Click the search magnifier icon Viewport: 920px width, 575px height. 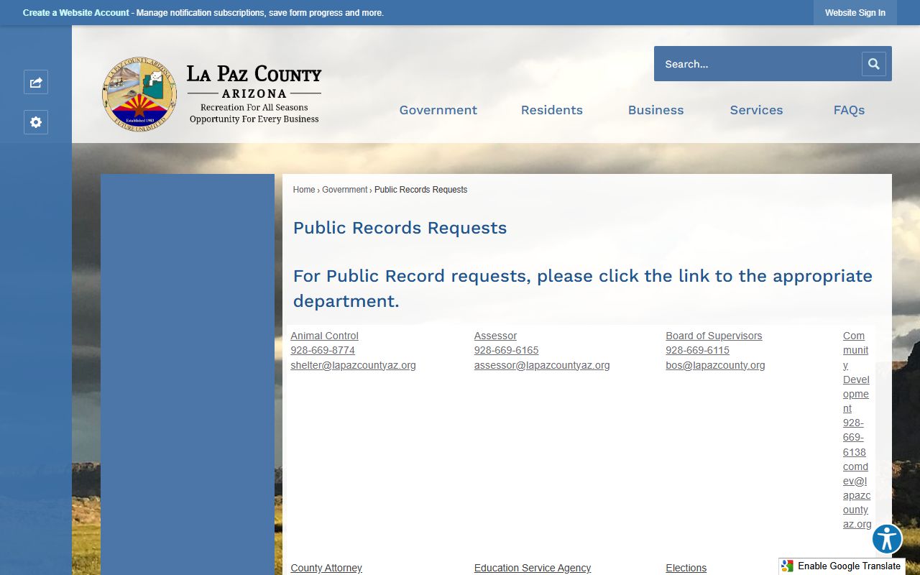[x=873, y=64]
